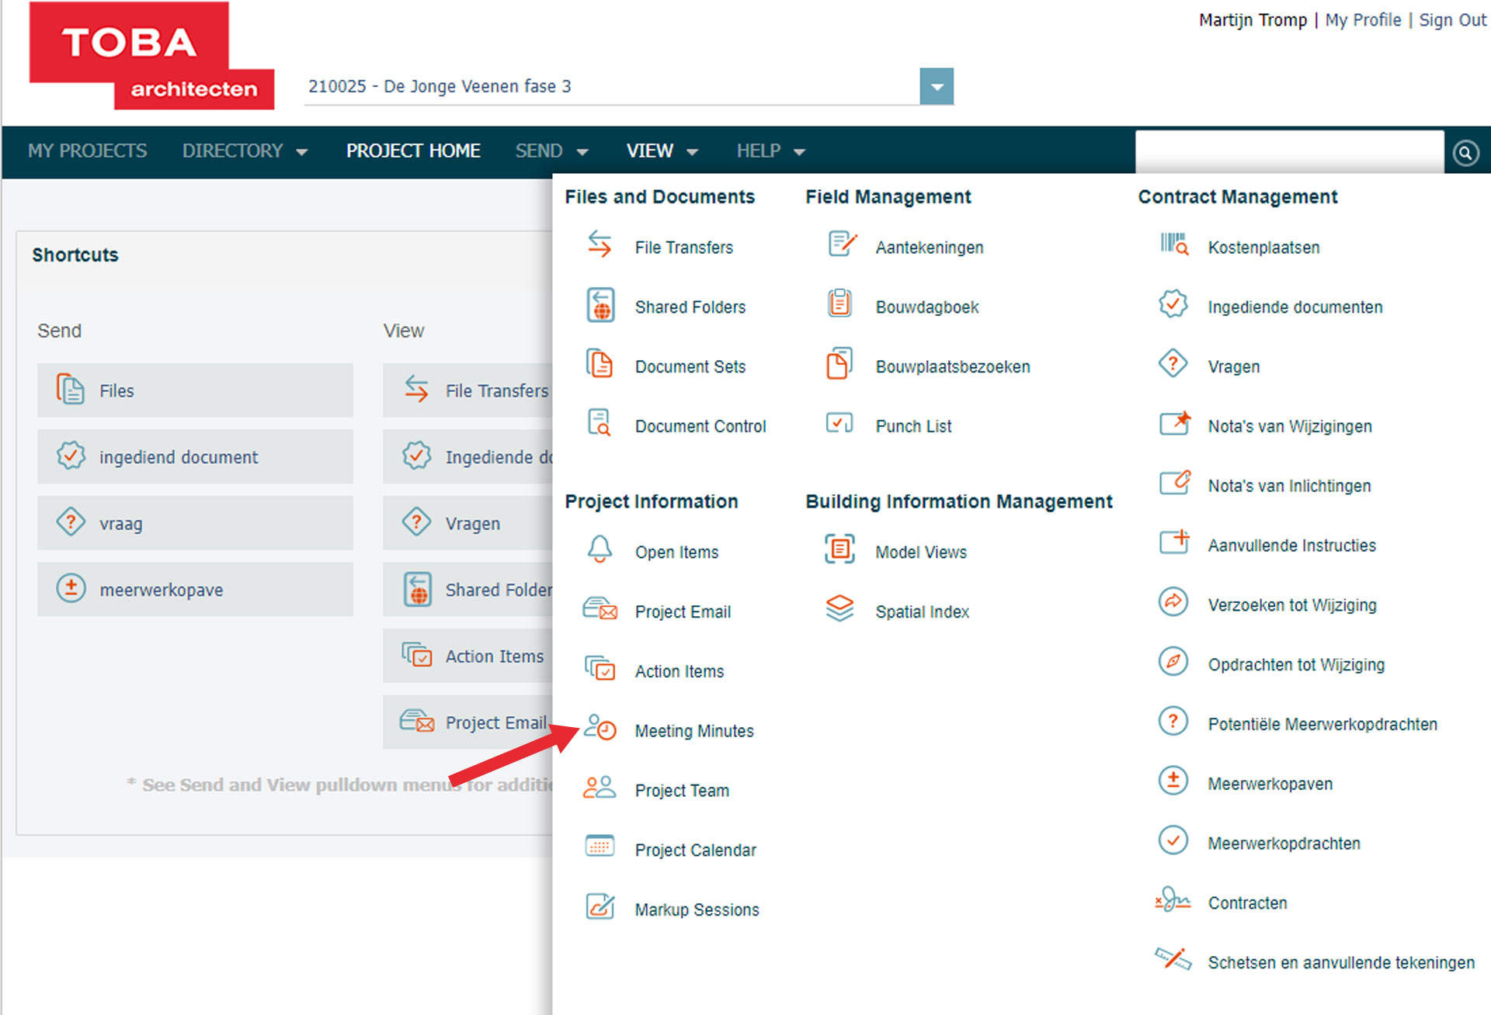This screenshot has height=1015, width=1491.
Task: Click the Spatial Index layers icon
Action: [x=839, y=610]
